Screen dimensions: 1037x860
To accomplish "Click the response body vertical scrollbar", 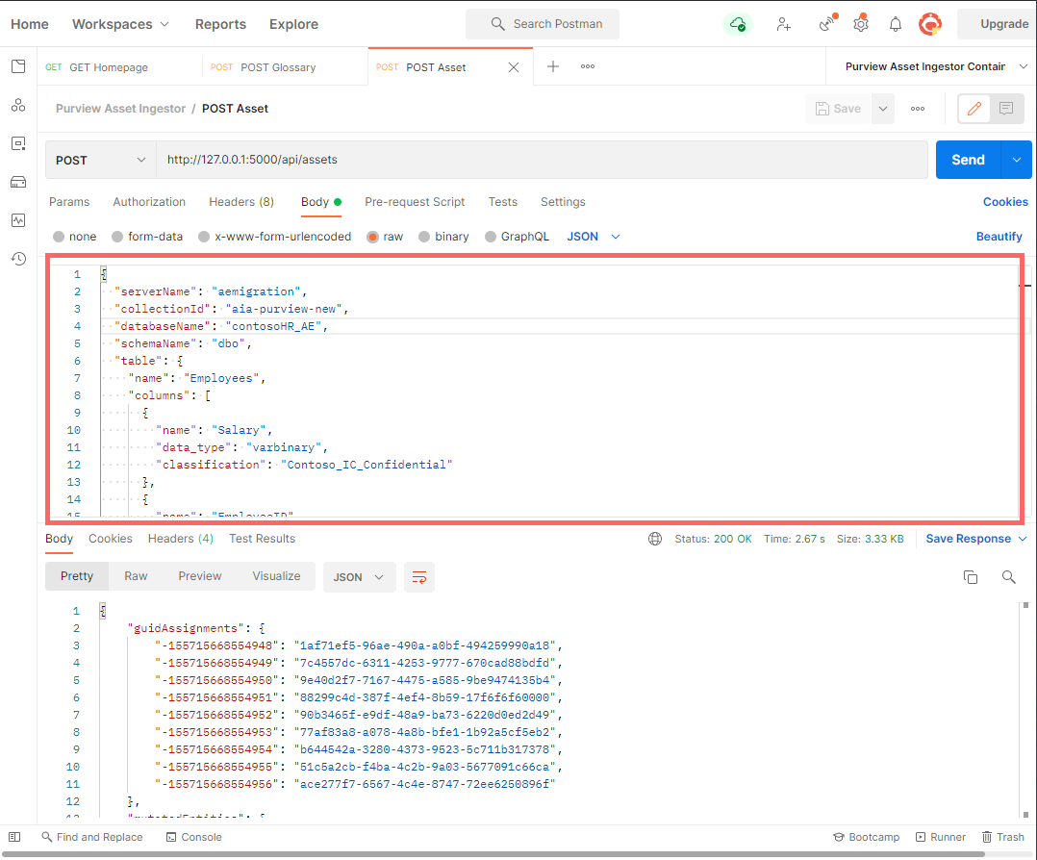I will (x=1025, y=710).
